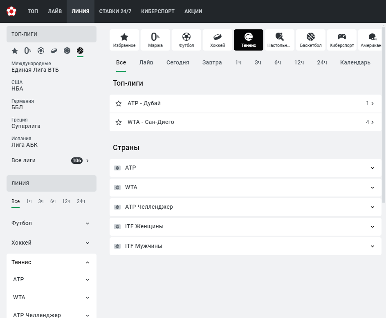
Task: Open the Календарь tab
Action: 355,62
